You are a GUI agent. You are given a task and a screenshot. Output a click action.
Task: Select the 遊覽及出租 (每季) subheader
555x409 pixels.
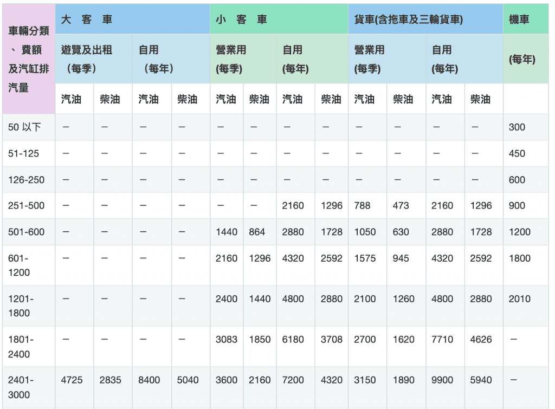pos(87,59)
